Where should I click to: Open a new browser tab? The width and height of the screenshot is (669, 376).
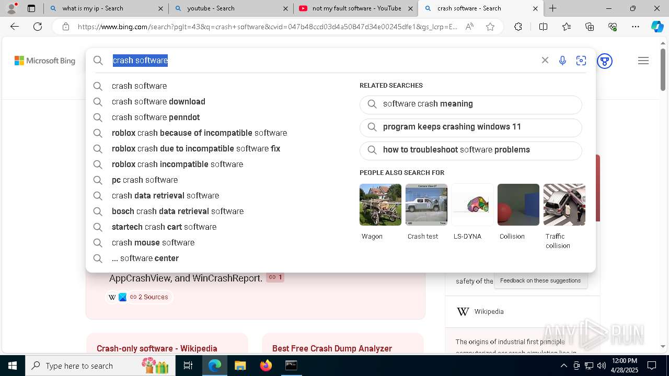tap(552, 8)
